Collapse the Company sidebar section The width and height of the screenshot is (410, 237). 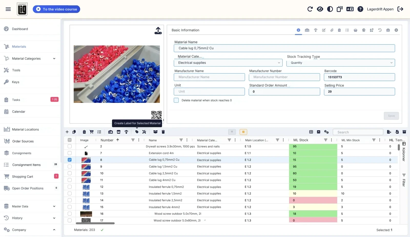pos(54,230)
